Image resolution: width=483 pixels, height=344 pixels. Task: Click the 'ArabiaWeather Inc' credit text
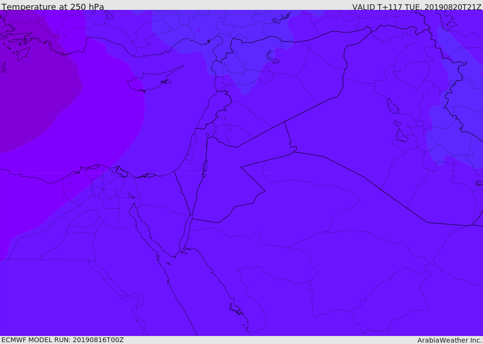(450, 340)
